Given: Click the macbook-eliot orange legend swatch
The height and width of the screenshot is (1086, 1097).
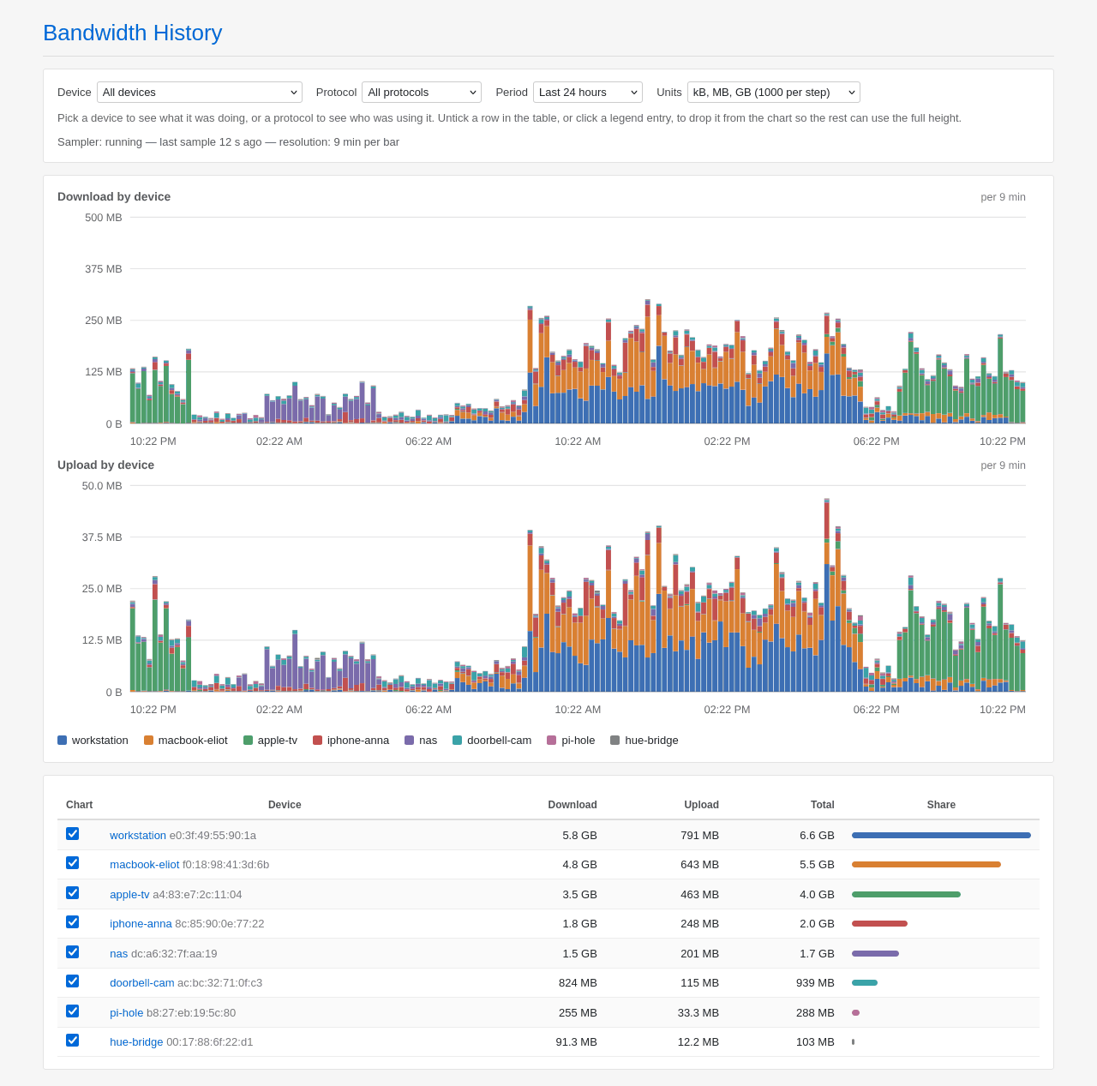Looking at the screenshot, I should click(x=149, y=741).
